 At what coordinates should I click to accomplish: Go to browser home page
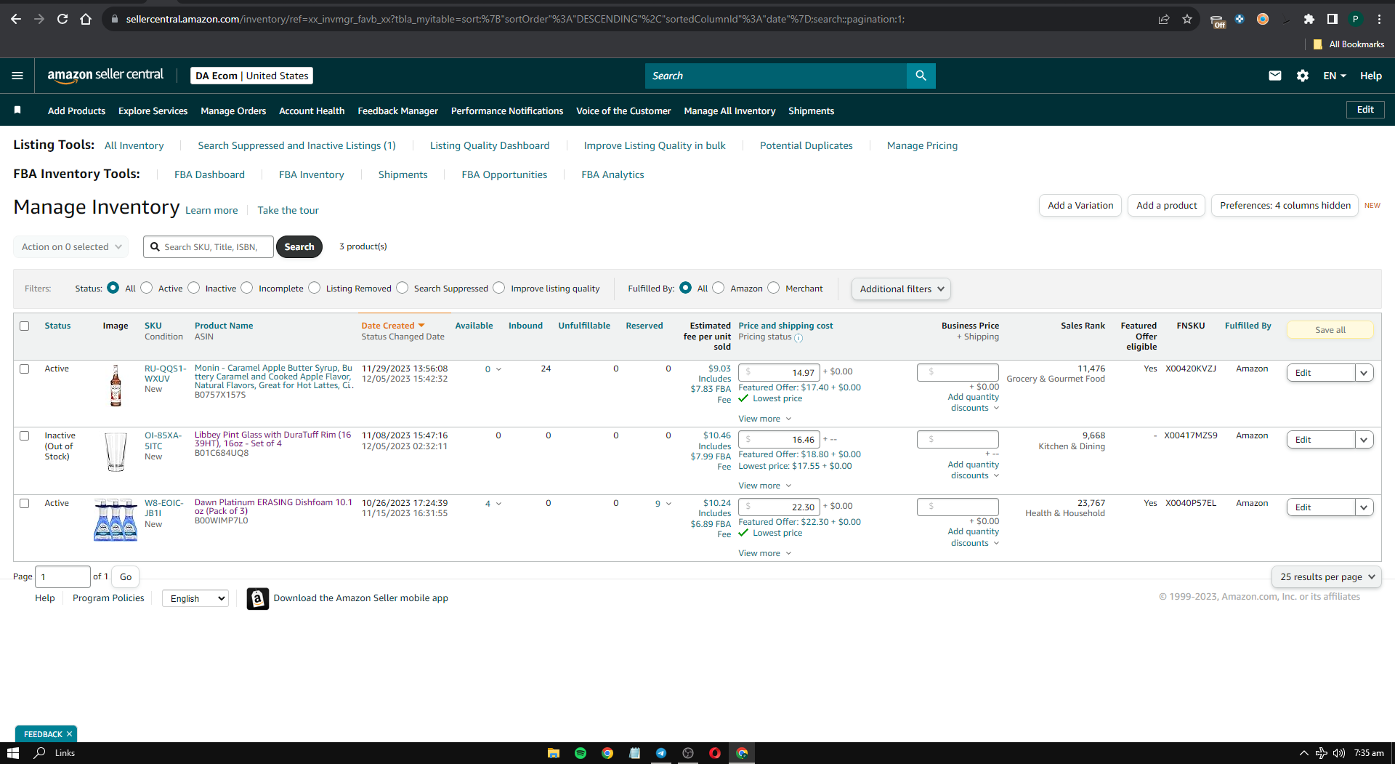coord(86,19)
